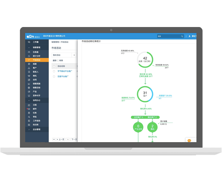Open 合同 contracts icon
Screen dimensions: 222x174
point(29,80)
